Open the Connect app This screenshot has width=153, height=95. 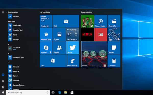[x=14, y=81]
